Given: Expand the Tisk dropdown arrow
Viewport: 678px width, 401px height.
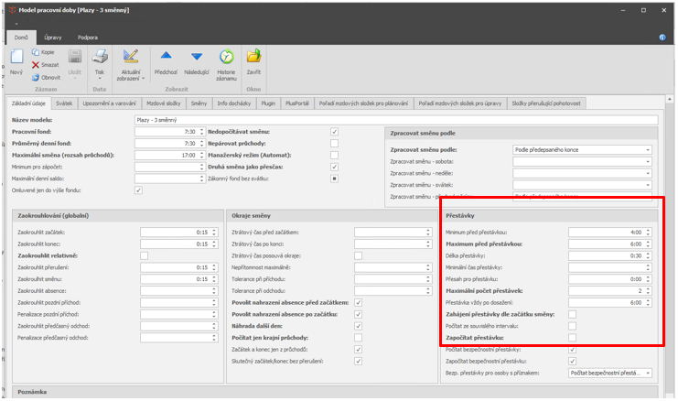Looking at the screenshot, I should click(100, 79).
